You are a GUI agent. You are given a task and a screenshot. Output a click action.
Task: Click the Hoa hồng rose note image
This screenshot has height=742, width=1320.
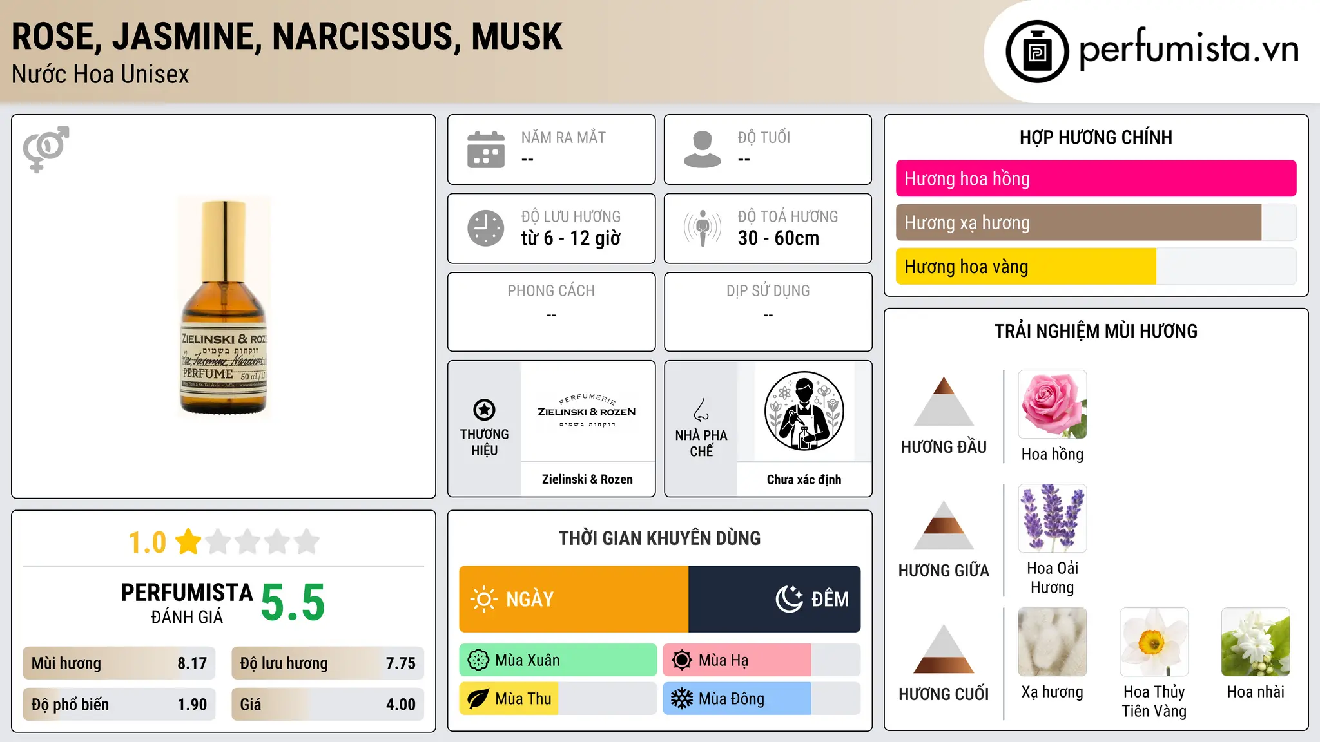pyautogui.click(x=1053, y=404)
